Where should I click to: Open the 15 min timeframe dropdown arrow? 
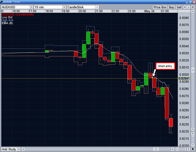click(64, 7)
